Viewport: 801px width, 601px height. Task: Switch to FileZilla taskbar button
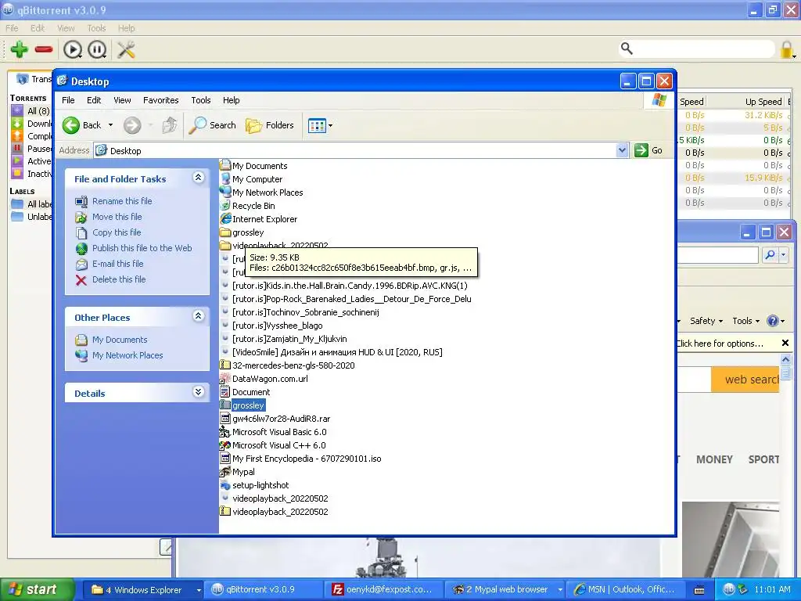point(383,590)
